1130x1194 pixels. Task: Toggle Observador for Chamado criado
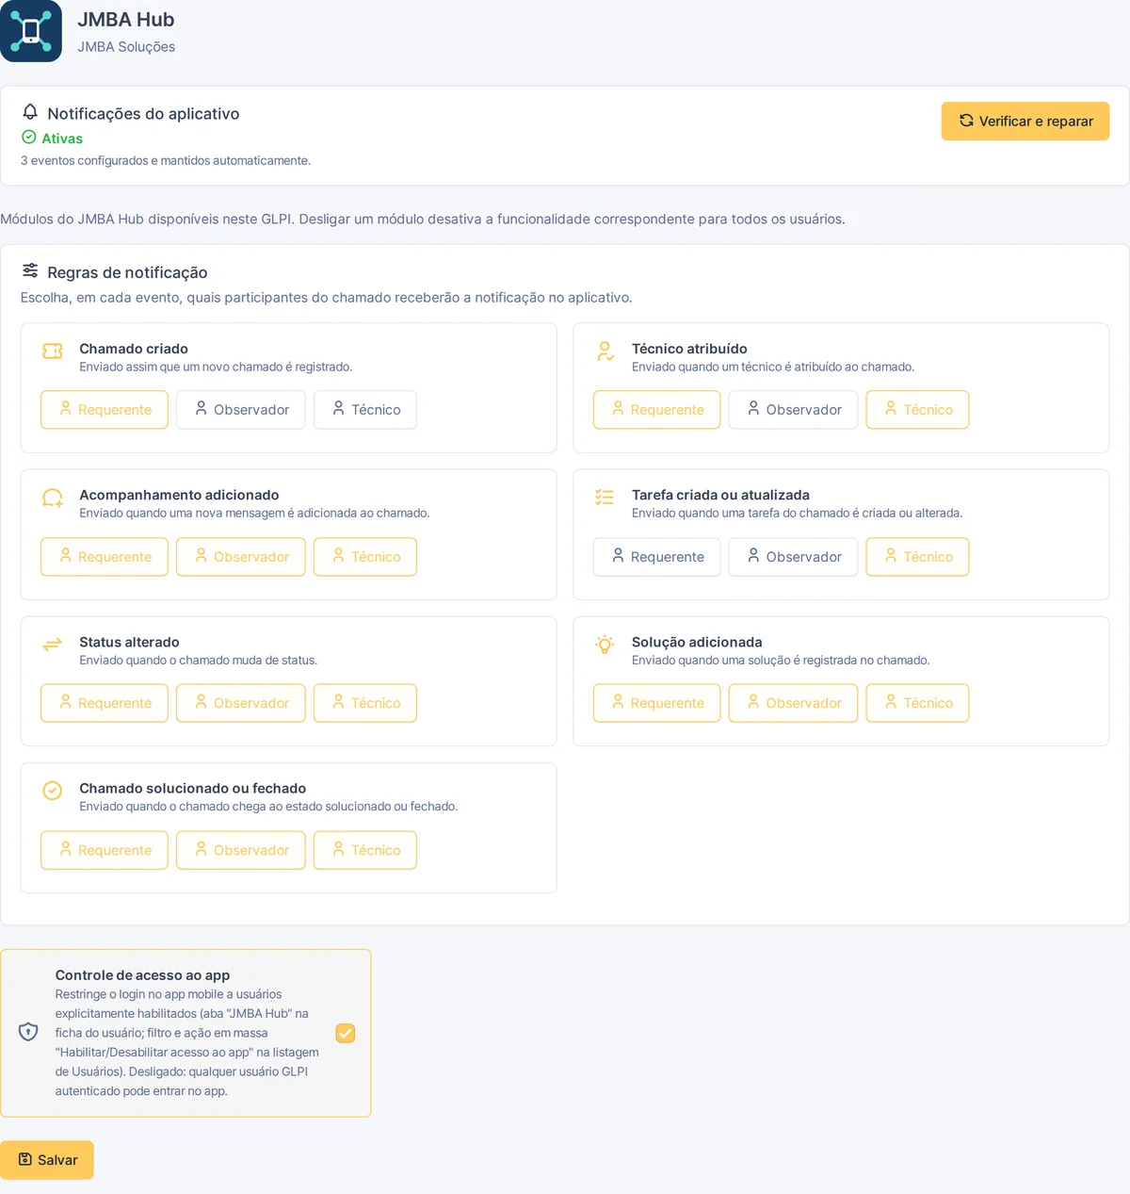pos(241,410)
